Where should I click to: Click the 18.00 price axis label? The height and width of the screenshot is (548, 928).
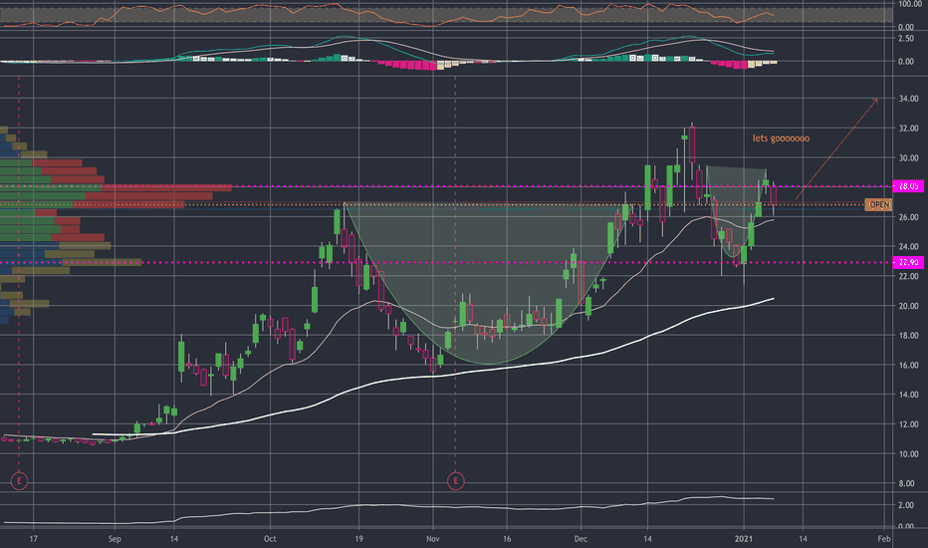click(x=908, y=336)
